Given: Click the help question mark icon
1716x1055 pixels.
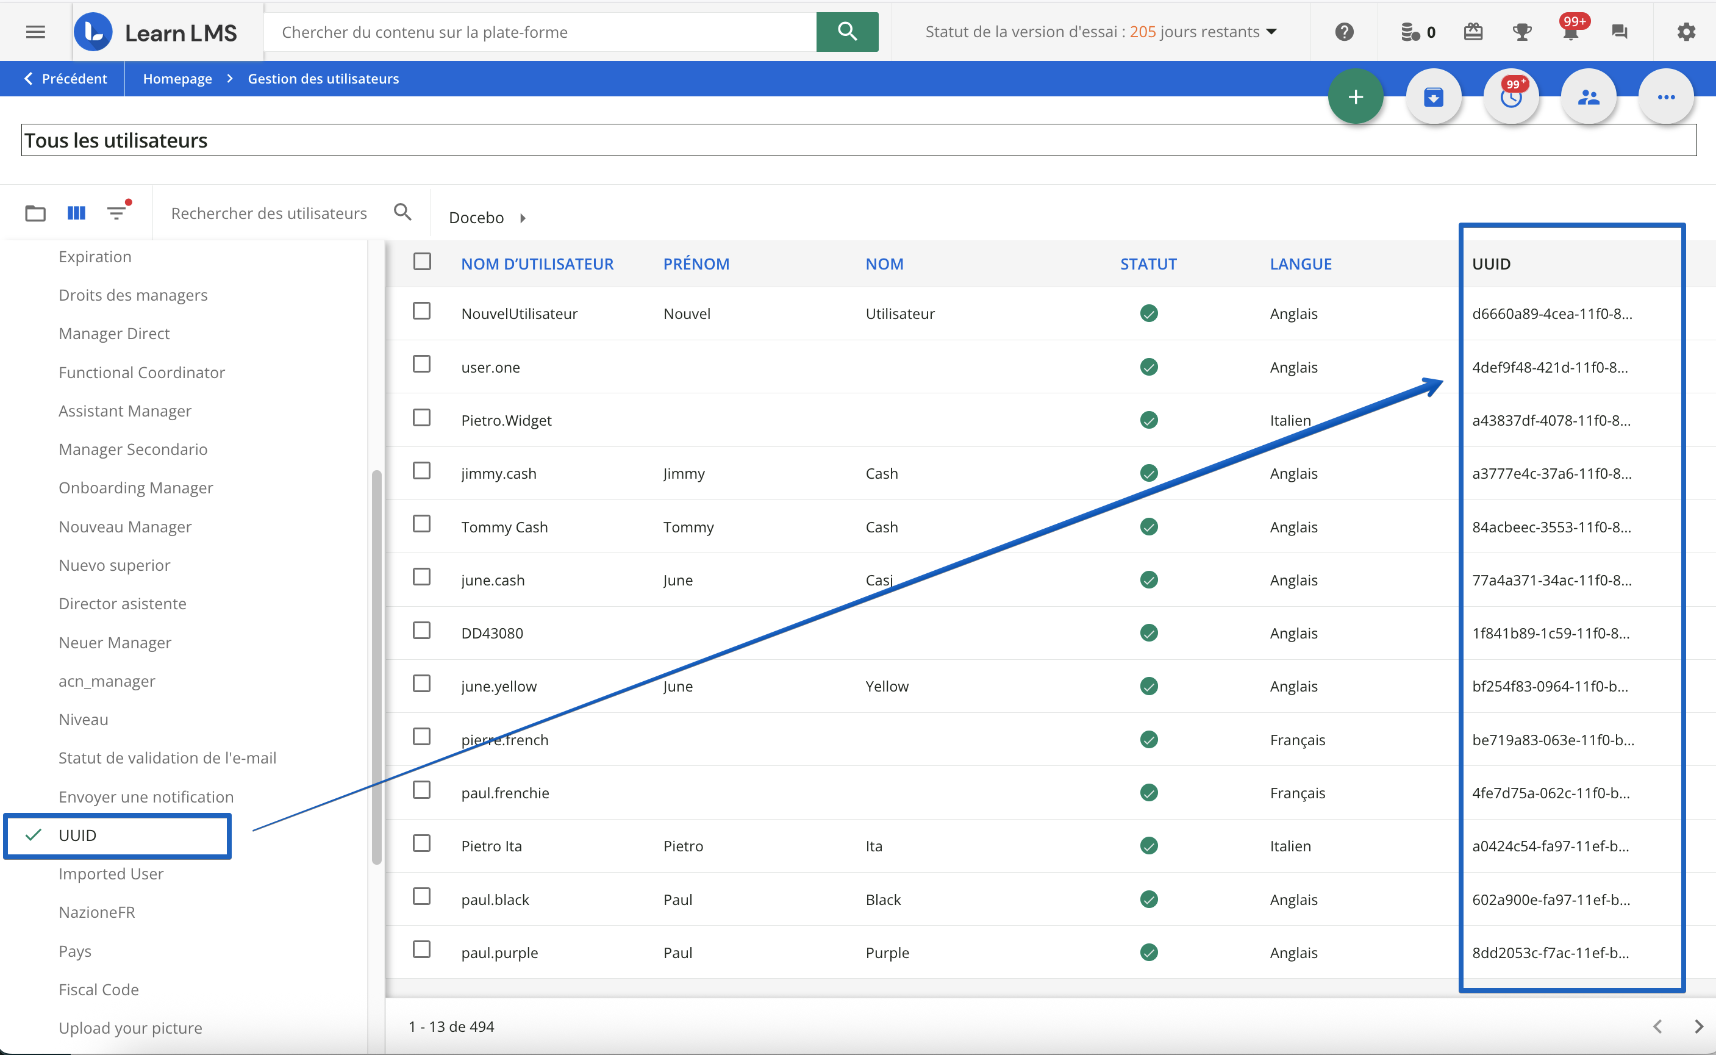Looking at the screenshot, I should 1343,32.
